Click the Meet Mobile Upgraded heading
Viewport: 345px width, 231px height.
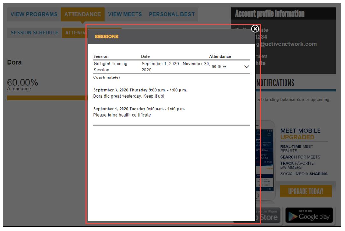pos(300,134)
